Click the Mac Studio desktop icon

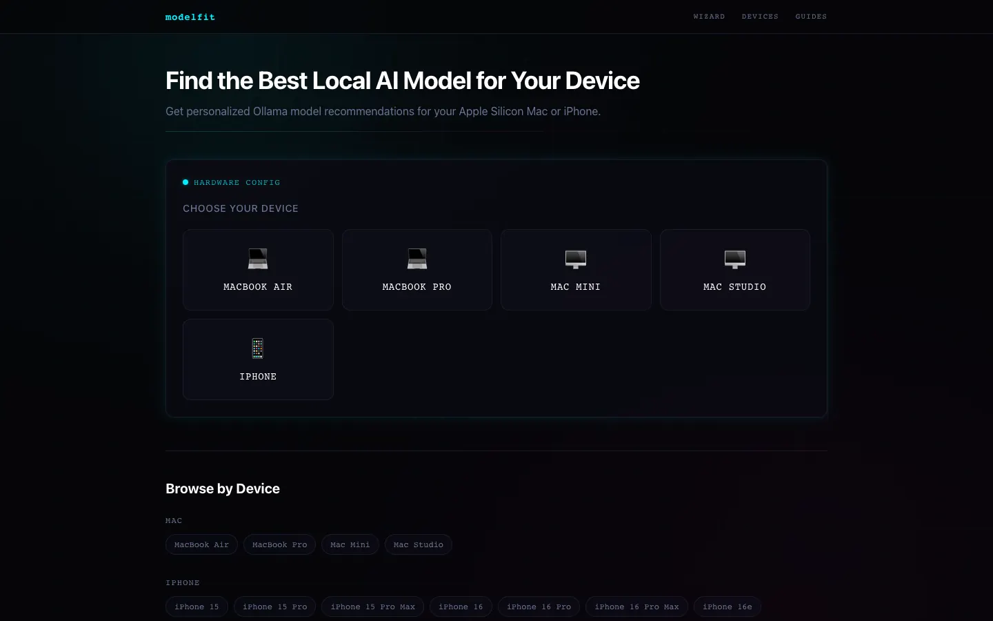(735, 259)
